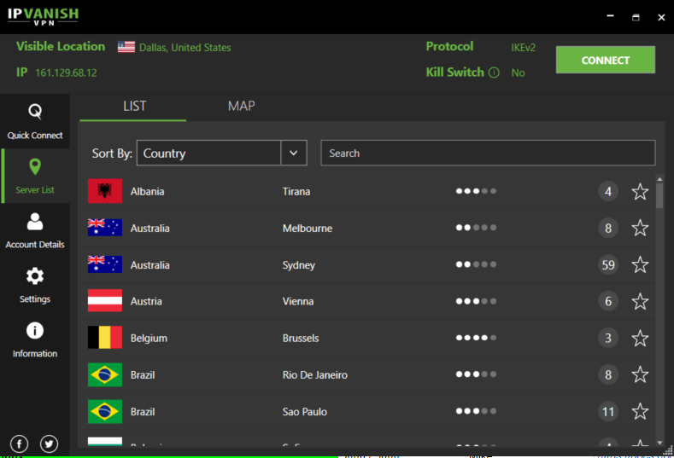Image resolution: width=674 pixels, height=458 pixels.
Task: Click Sydney load indicator dots
Action: pyautogui.click(x=476, y=264)
